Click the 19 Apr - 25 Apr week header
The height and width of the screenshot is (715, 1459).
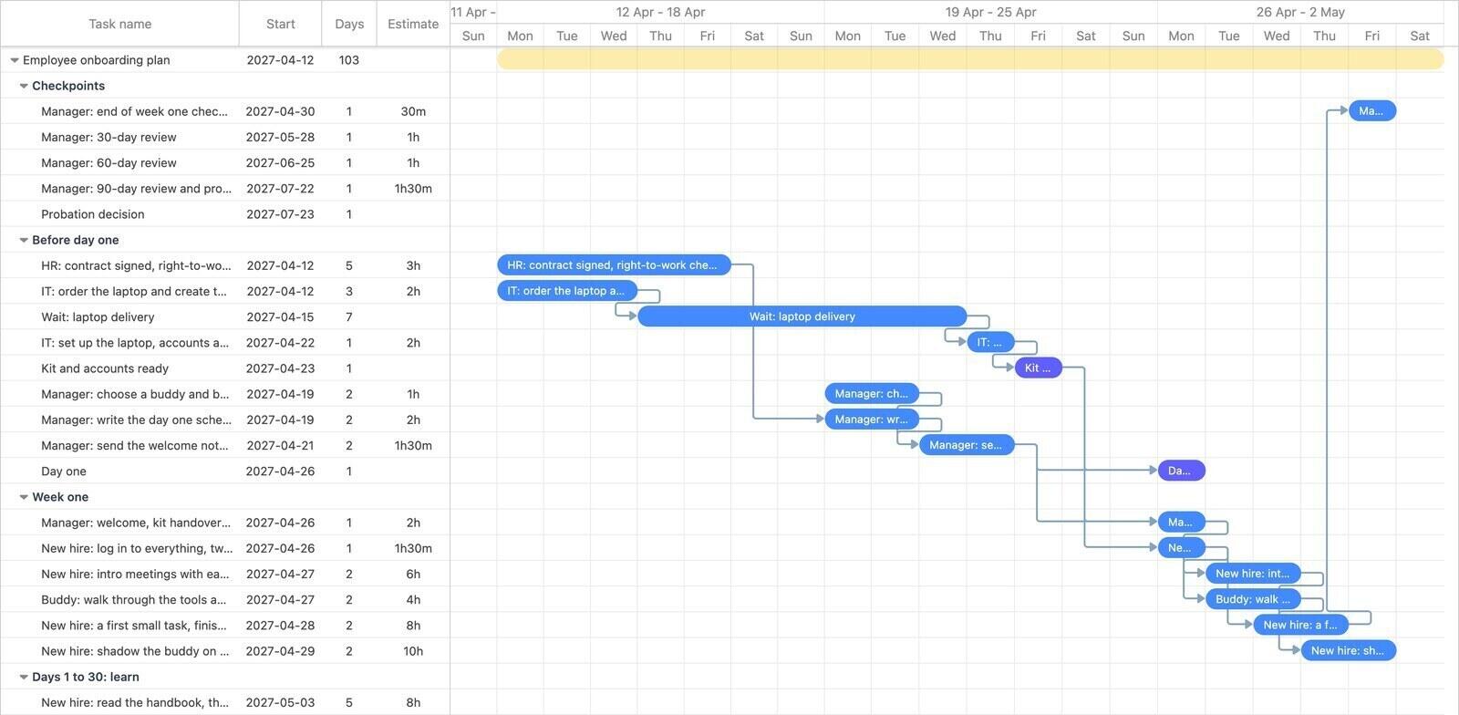pyautogui.click(x=990, y=12)
